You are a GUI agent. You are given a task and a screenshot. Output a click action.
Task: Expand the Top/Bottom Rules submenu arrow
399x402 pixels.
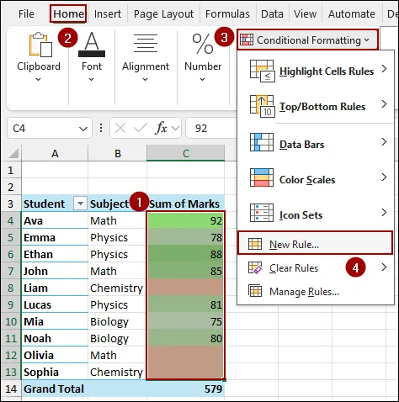tap(384, 104)
